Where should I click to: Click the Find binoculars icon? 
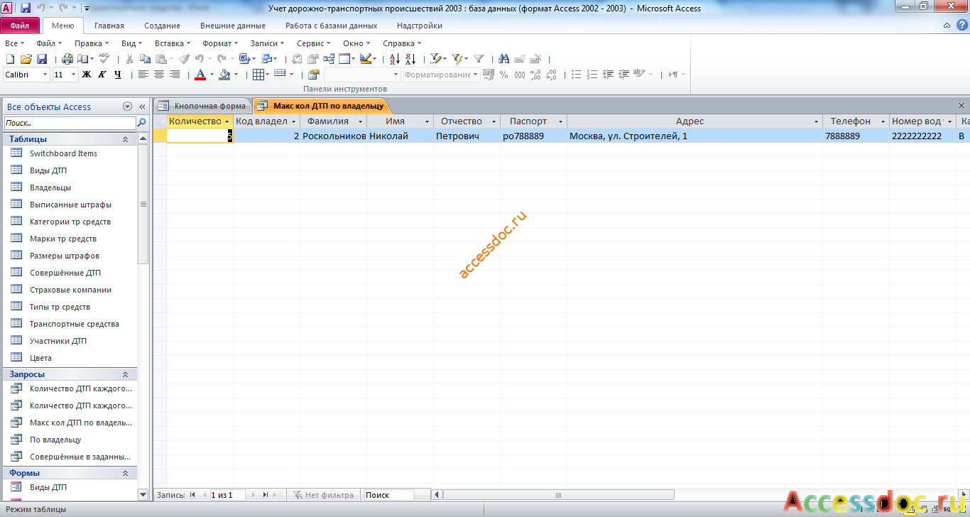[503, 59]
